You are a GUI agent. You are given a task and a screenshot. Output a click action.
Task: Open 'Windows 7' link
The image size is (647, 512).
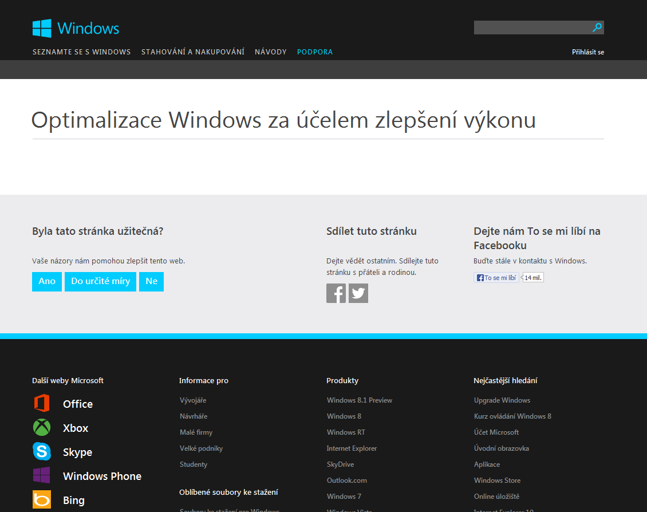pos(344,497)
